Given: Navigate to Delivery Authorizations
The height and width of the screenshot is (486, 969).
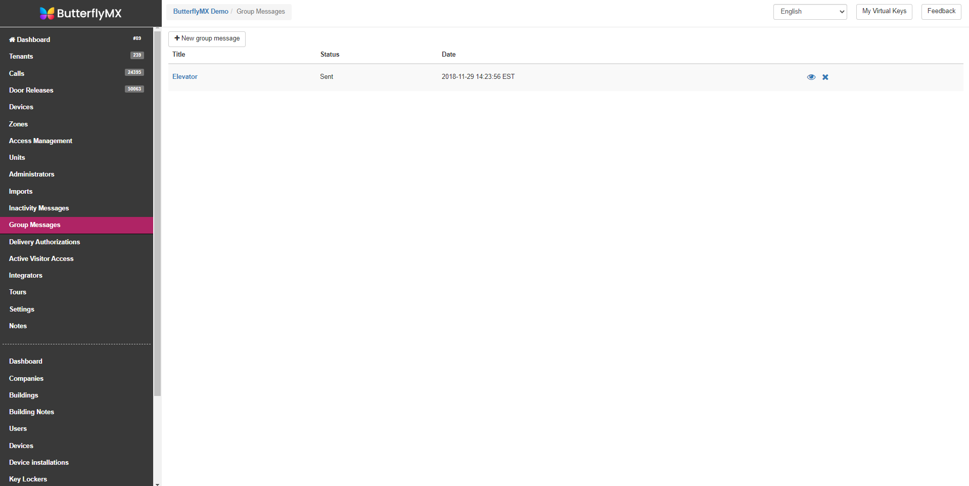Looking at the screenshot, I should point(44,242).
